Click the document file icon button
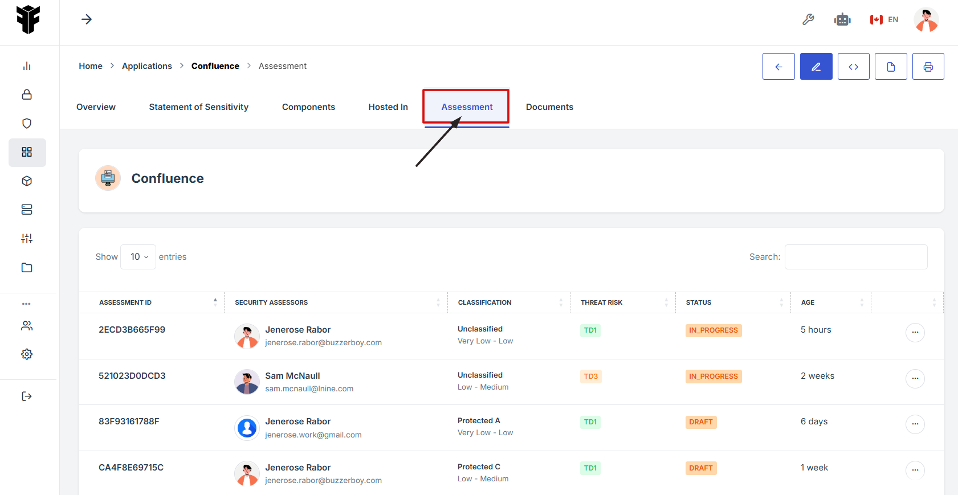 point(890,67)
